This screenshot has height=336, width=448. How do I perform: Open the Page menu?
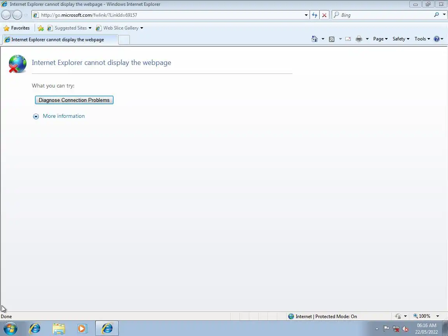[380, 39]
